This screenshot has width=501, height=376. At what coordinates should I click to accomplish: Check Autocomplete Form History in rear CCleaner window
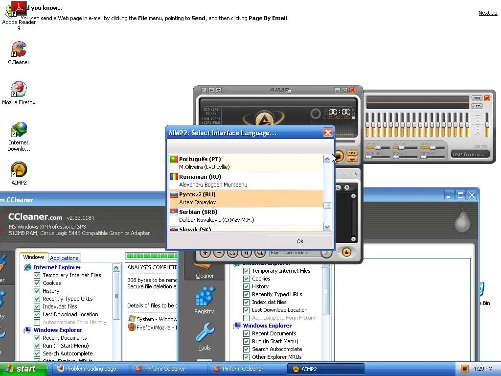(37, 322)
